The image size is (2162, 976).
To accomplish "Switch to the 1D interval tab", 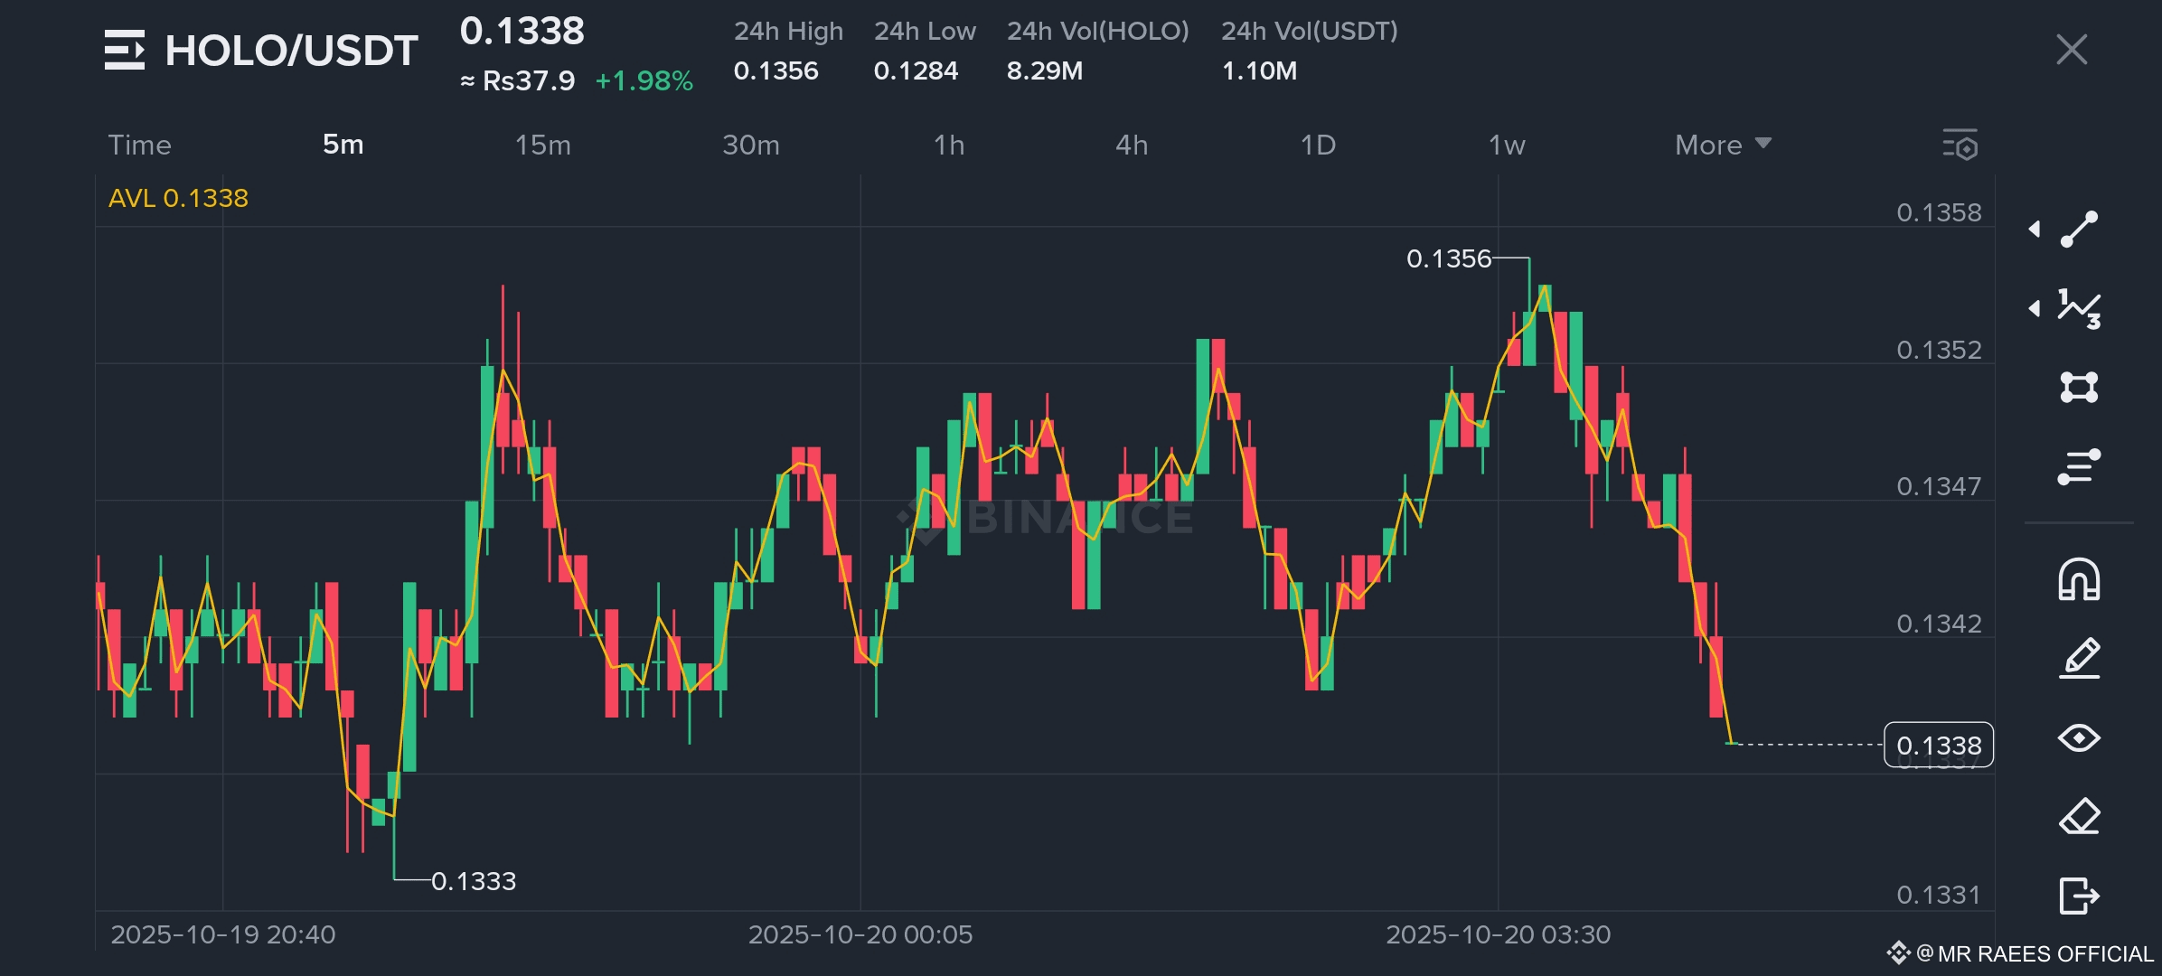I will point(1317,145).
